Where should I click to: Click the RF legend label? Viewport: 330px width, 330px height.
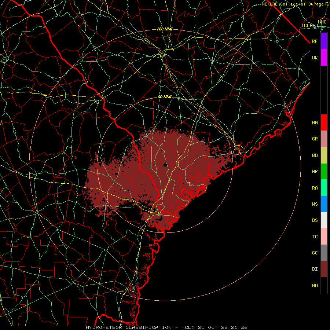point(315,41)
